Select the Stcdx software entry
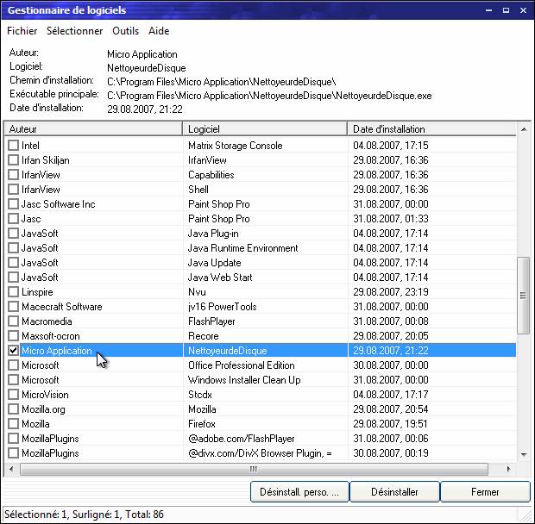Viewport: 535px width, 524px height. pos(200,395)
